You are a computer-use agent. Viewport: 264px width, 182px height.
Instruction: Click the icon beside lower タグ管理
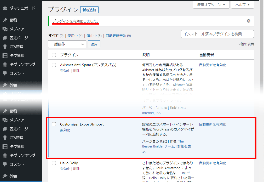click(5, 147)
